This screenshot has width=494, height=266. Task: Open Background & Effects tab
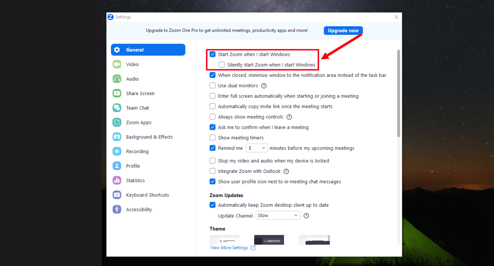(x=148, y=137)
